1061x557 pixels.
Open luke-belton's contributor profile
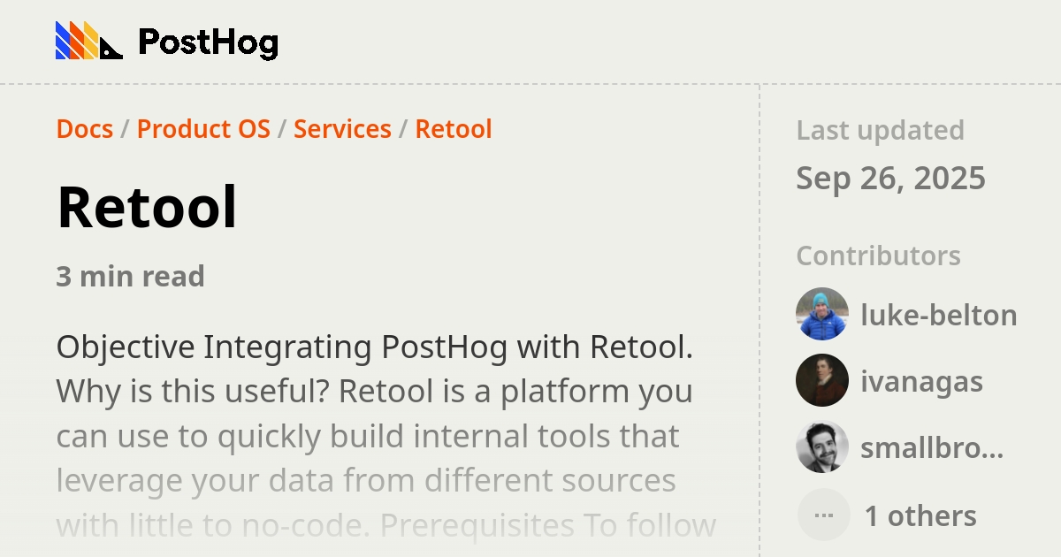[x=940, y=315]
